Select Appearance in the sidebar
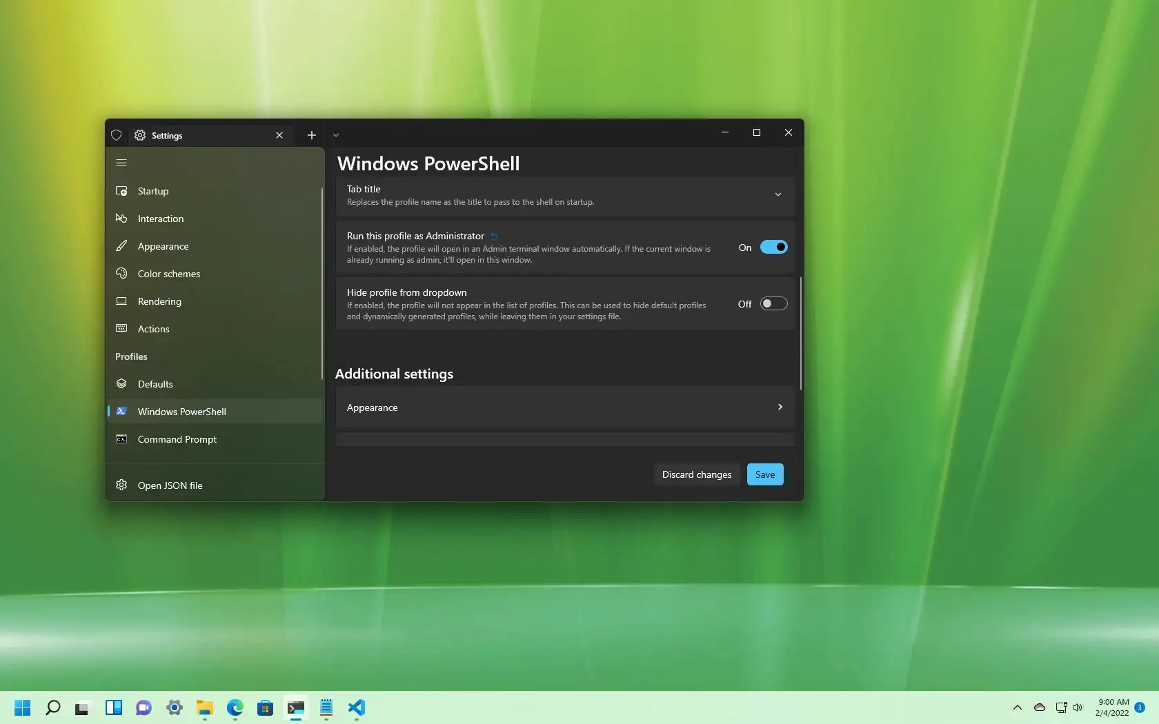Viewport: 1159px width, 724px height. [163, 246]
